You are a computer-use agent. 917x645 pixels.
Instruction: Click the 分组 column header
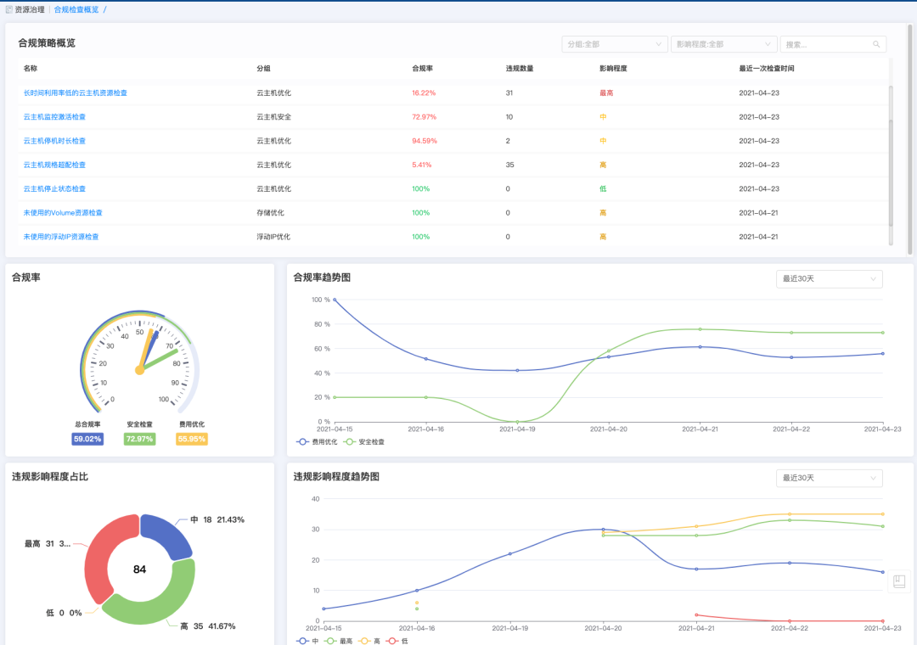264,69
